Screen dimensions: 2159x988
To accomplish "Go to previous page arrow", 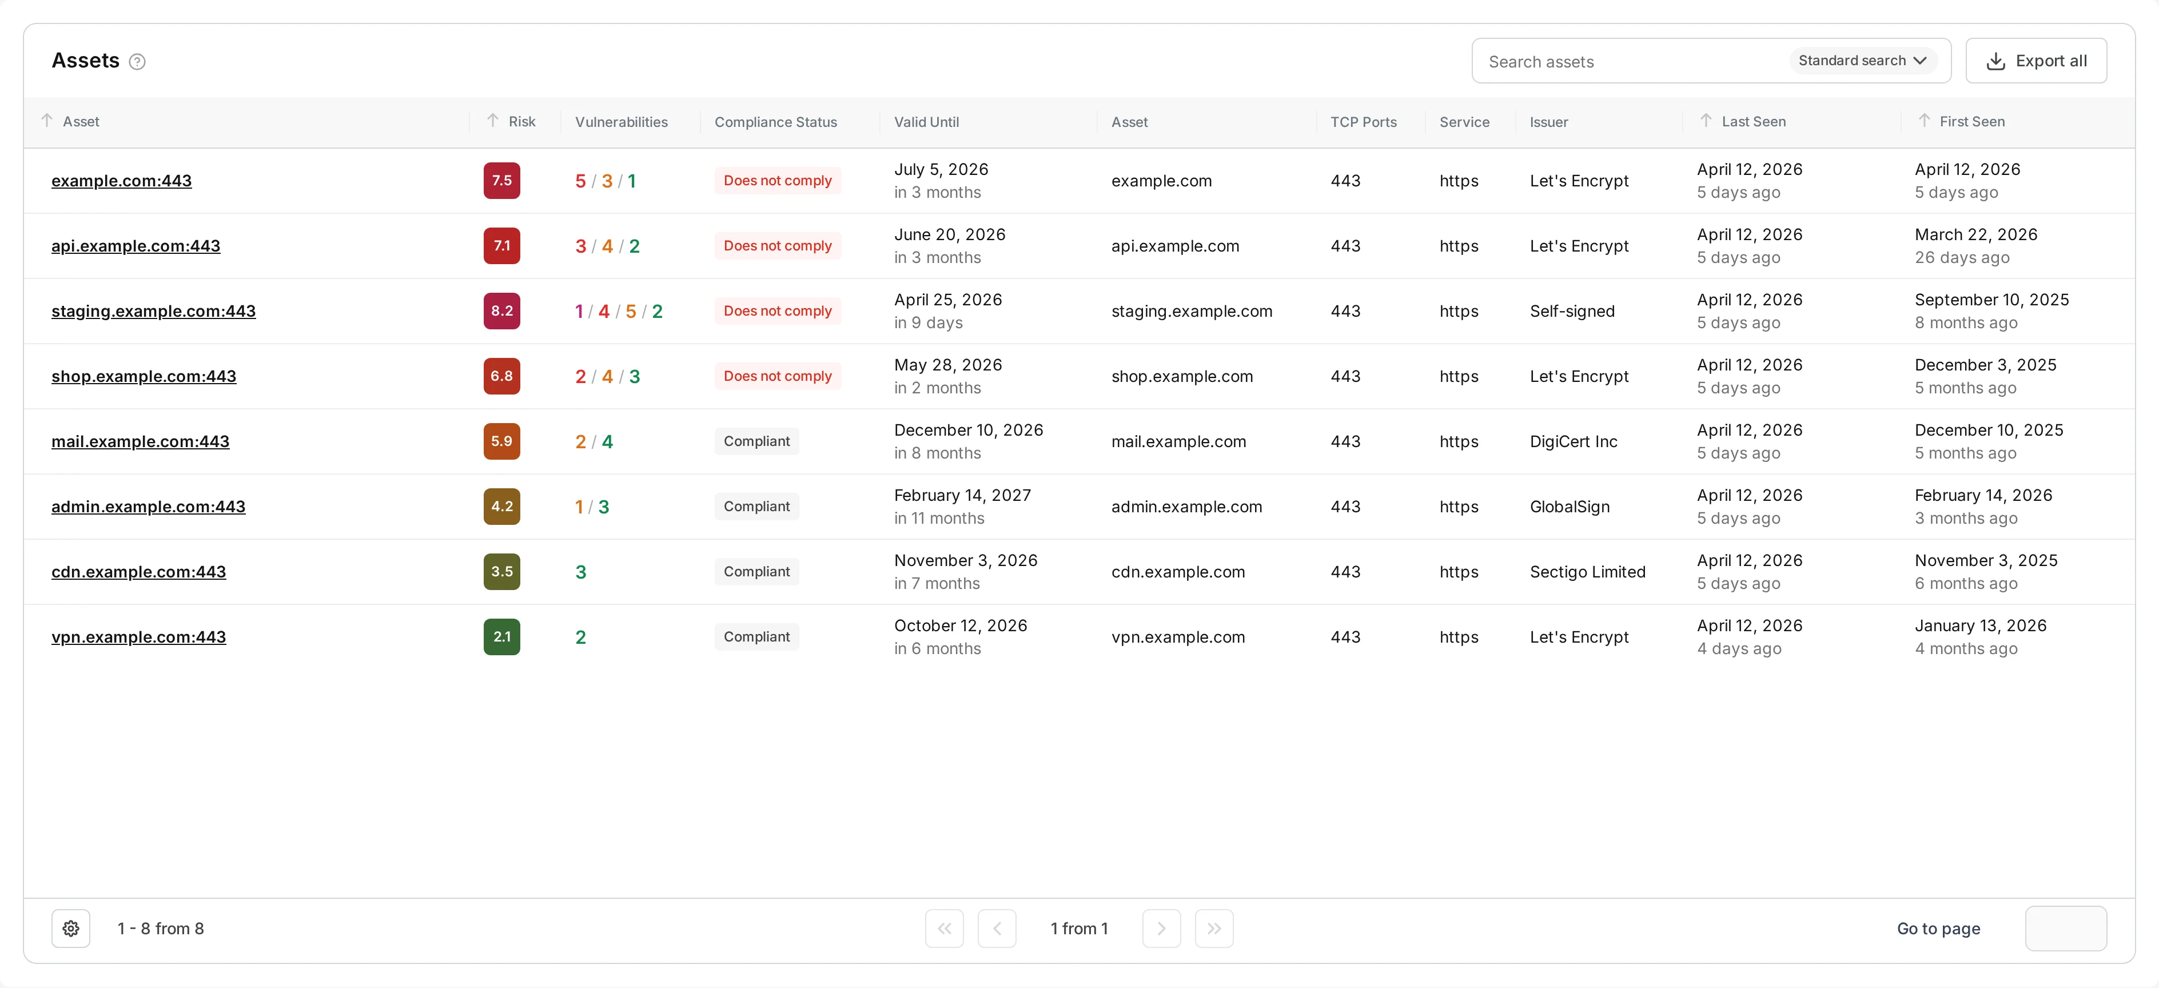I will click(997, 929).
